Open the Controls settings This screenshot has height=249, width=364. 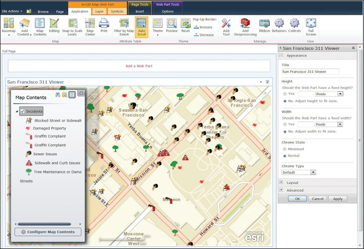point(295,25)
